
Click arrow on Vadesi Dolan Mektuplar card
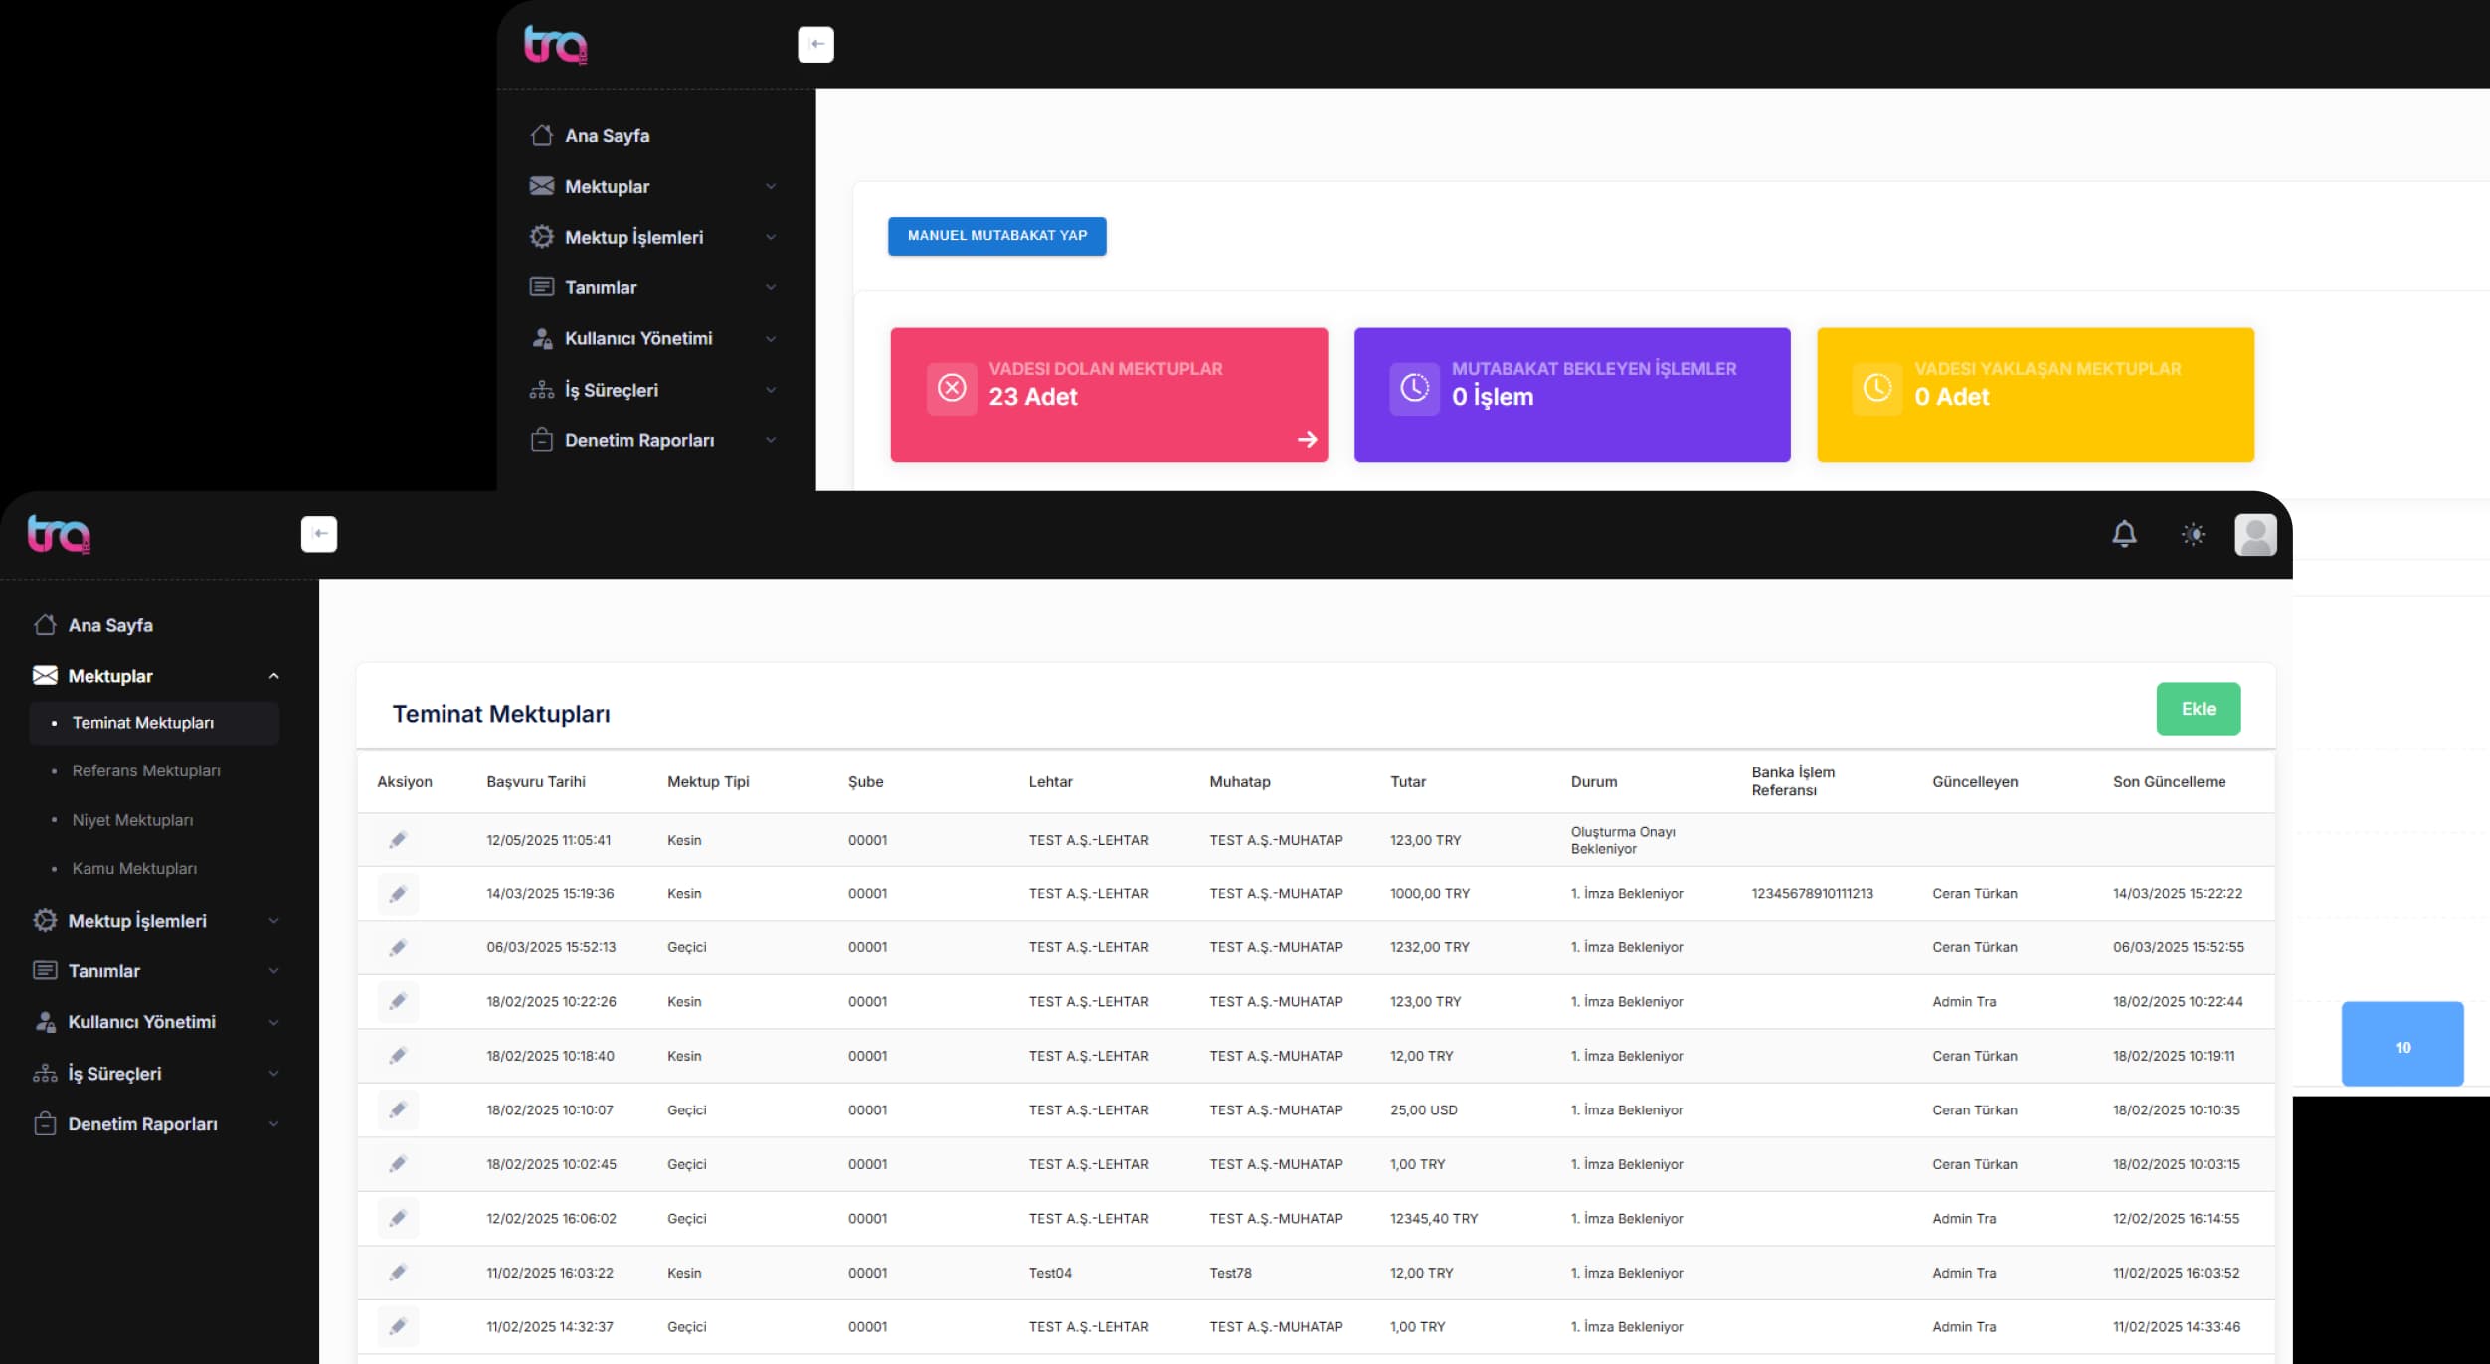click(x=1307, y=439)
